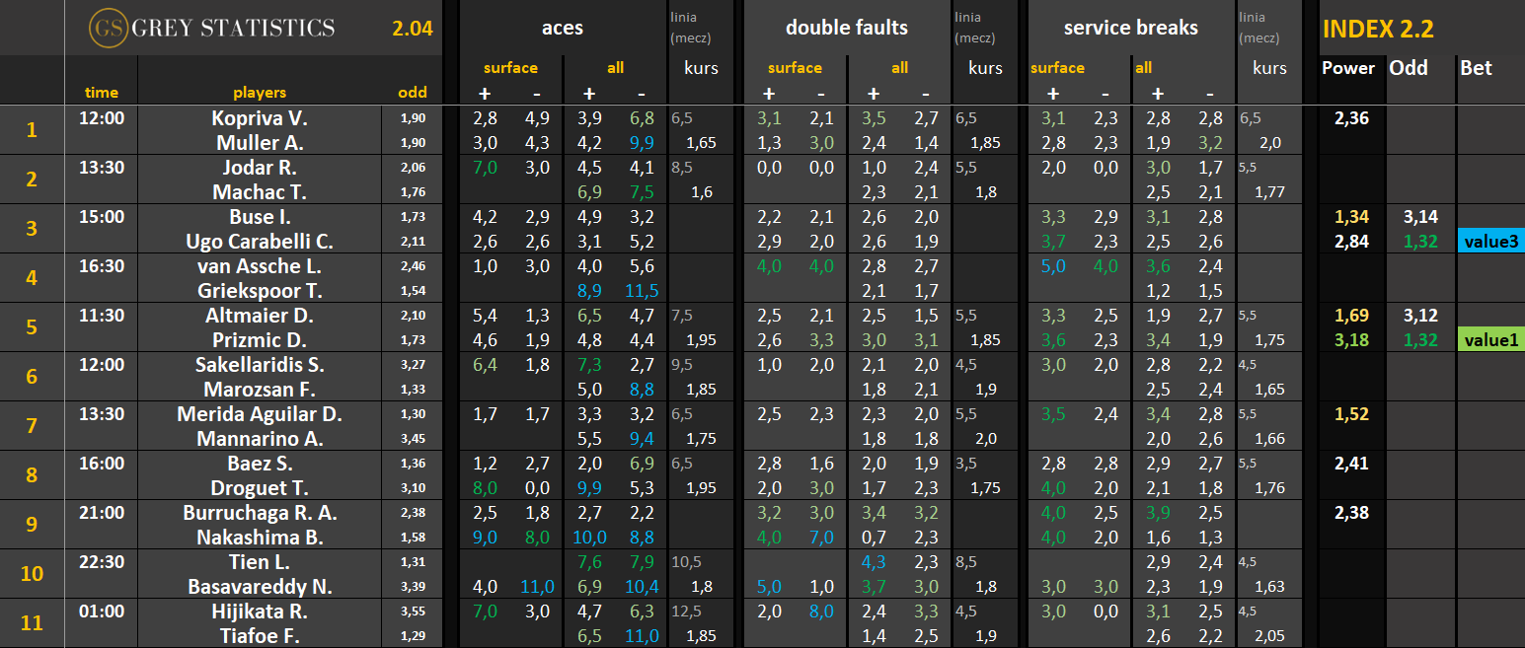Click the players column header
Image resolution: width=1525 pixels, height=648 pixels.
(x=260, y=93)
